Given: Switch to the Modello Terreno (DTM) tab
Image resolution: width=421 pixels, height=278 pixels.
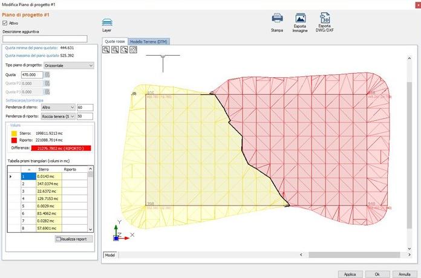Looking at the screenshot, I should [149, 41].
